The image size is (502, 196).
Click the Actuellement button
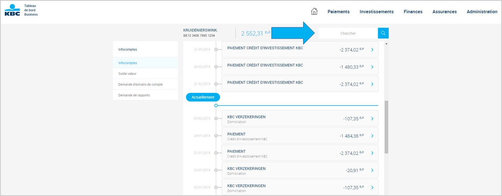coord(203,97)
